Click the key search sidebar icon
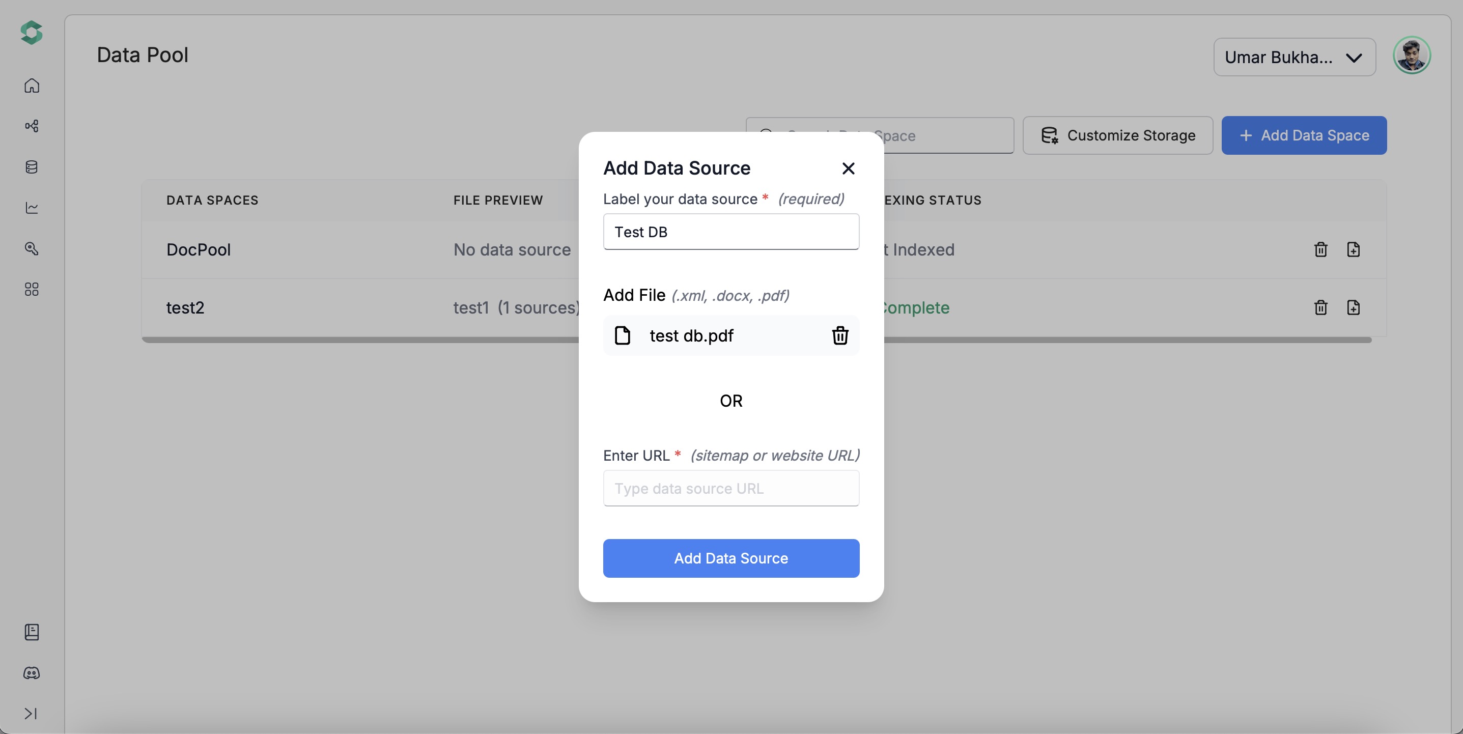The image size is (1463, 734). (32, 248)
